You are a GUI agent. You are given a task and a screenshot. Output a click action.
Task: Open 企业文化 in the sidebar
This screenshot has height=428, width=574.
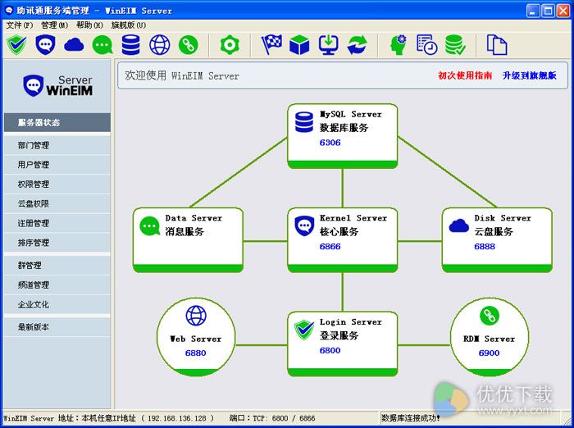tap(57, 304)
